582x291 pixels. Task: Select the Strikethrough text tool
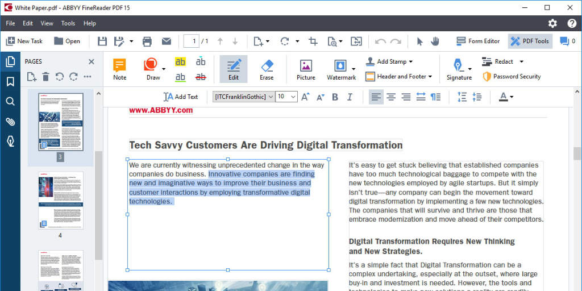tap(201, 77)
